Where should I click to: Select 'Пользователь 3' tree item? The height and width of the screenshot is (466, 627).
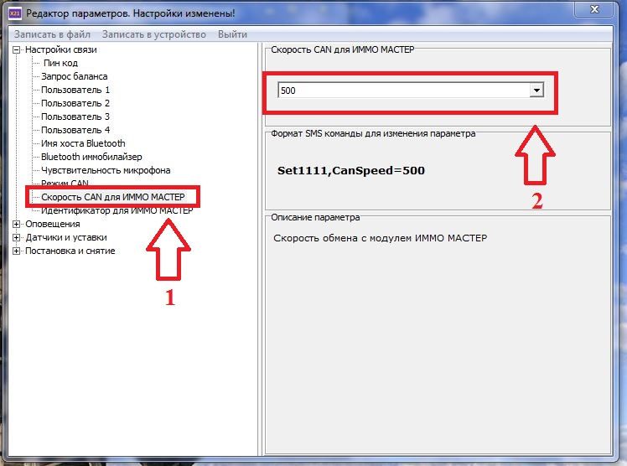75,116
